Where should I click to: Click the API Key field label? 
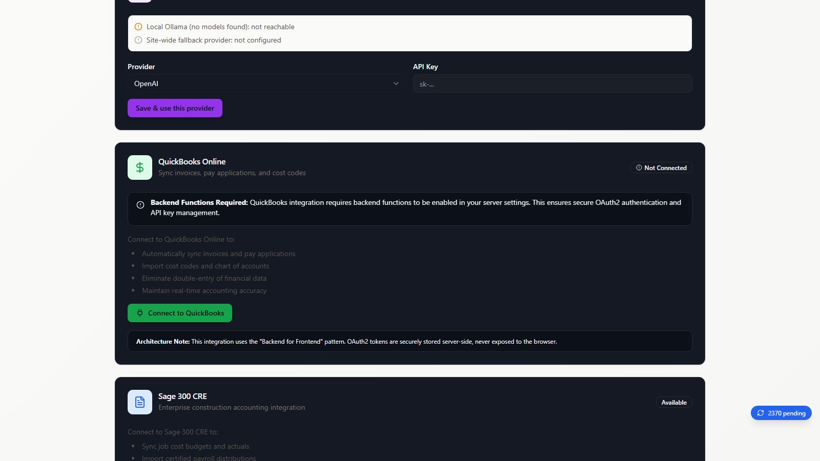(425, 67)
